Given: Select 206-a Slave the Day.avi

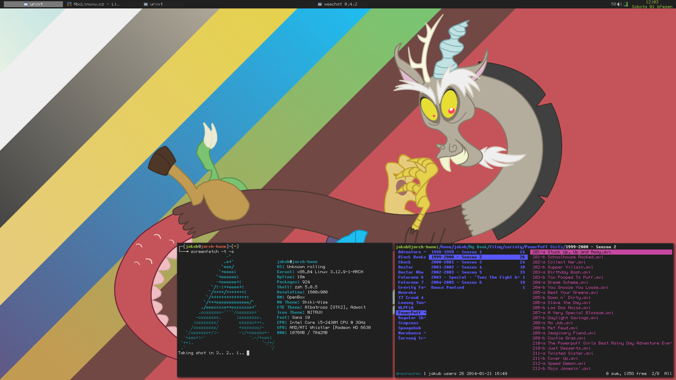Looking at the screenshot, I should pos(561,303).
